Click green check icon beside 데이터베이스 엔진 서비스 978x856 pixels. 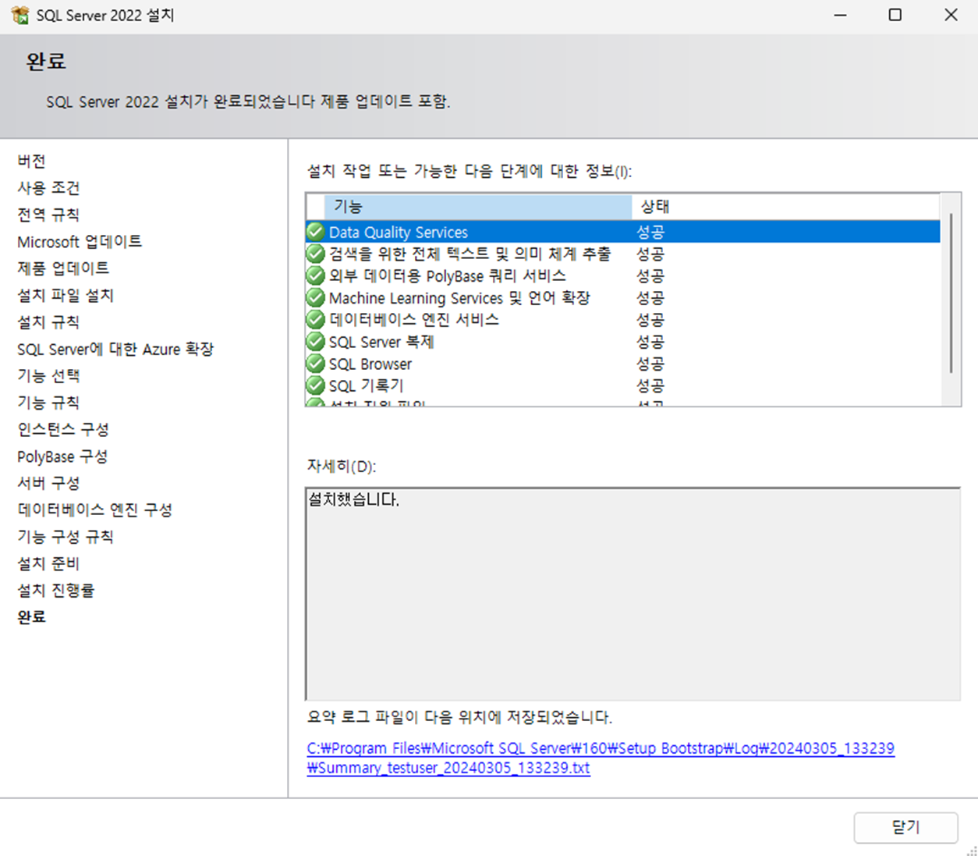point(316,319)
